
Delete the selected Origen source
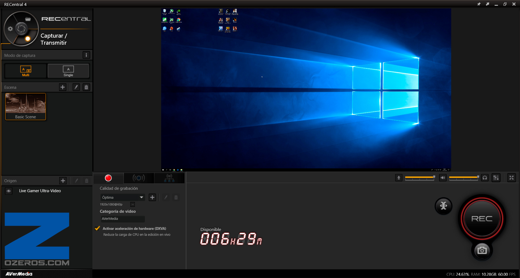(x=87, y=181)
